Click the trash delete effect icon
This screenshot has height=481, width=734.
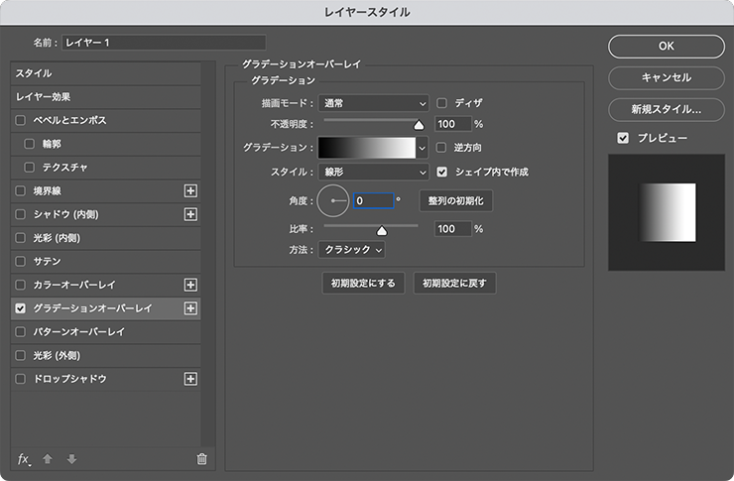(201, 458)
